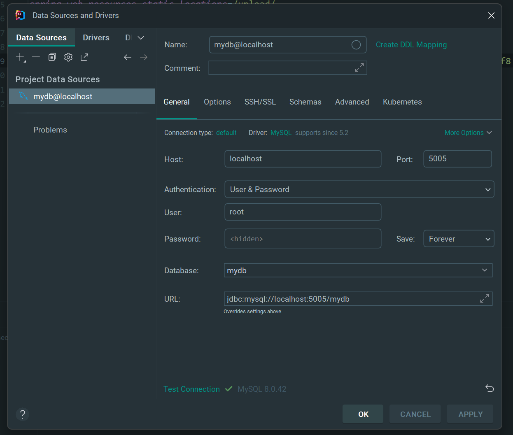
Task: Expand More Options menu
Action: 468,133
